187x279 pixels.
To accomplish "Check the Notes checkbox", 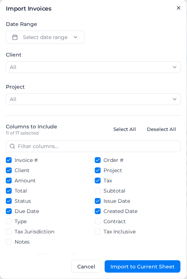I will tap(9, 242).
